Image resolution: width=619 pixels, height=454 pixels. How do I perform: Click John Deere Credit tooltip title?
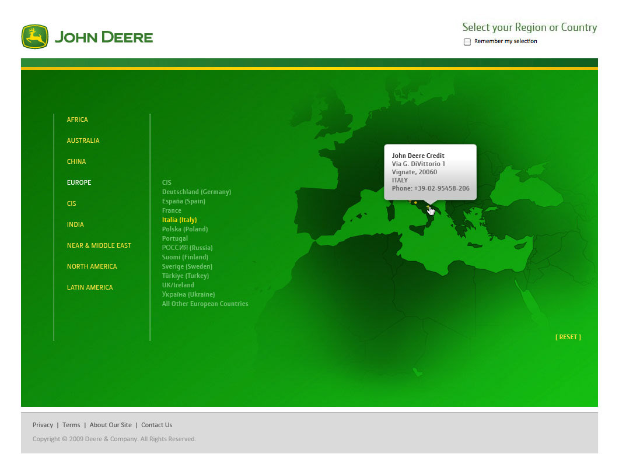(418, 156)
